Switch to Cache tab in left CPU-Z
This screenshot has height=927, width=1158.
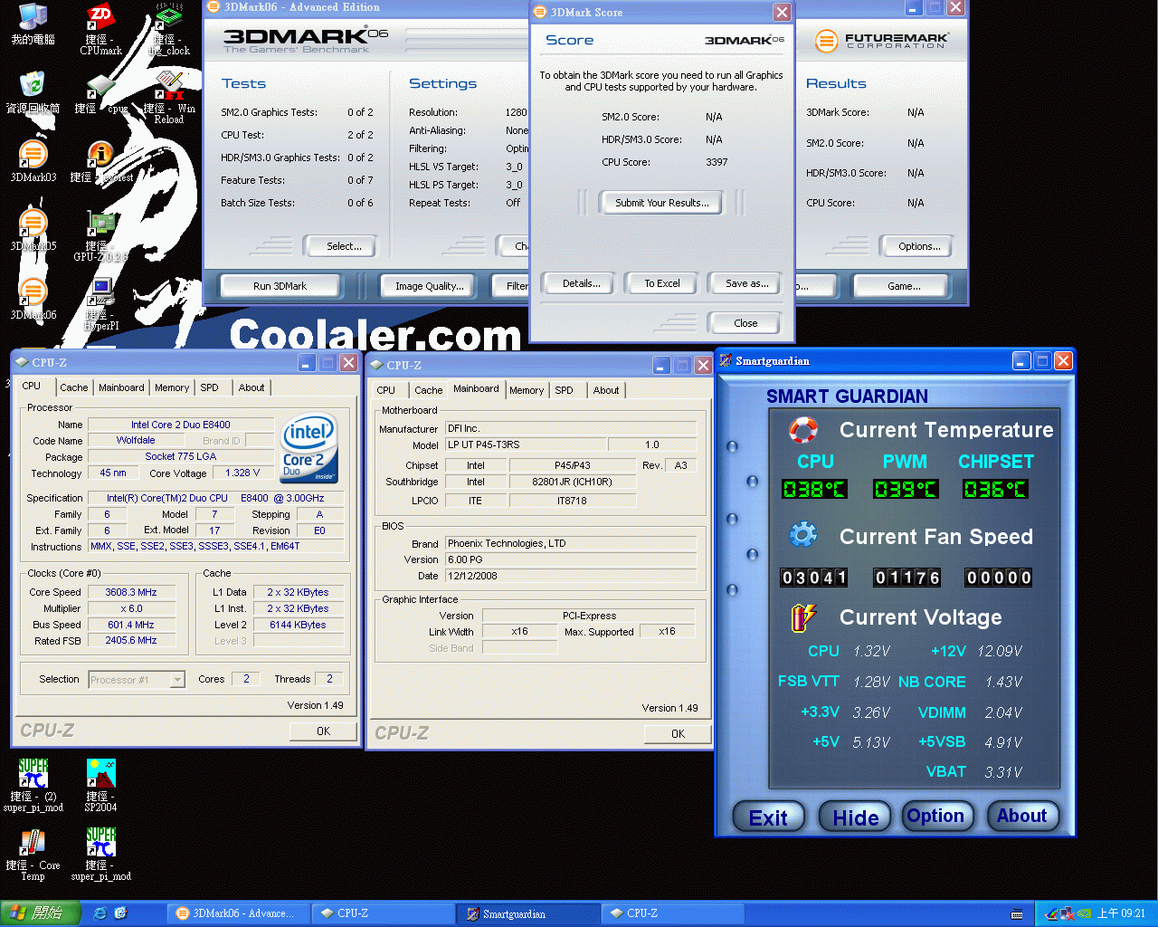tap(74, 387)
